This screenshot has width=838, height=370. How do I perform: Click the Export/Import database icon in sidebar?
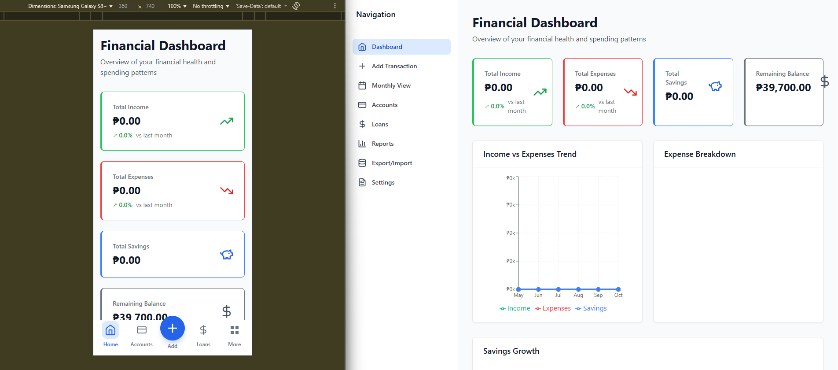[362, 163]
